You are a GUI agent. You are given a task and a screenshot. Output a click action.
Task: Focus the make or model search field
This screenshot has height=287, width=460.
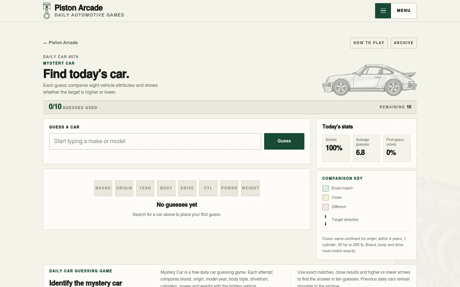(155, 141)
